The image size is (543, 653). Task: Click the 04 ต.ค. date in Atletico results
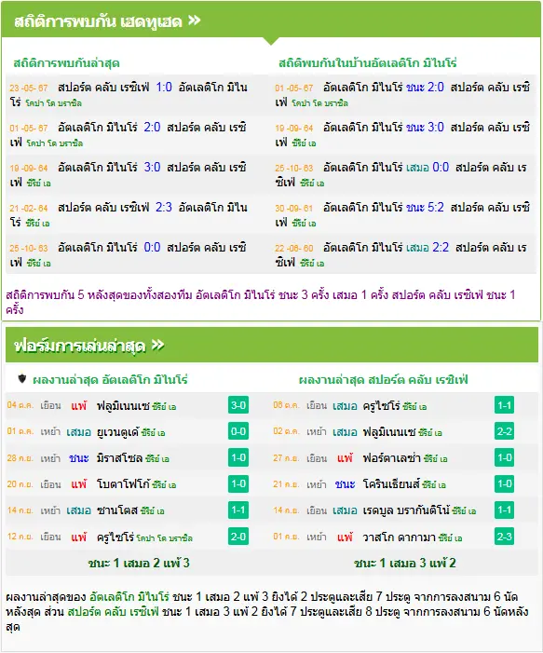tap(20, 405)
